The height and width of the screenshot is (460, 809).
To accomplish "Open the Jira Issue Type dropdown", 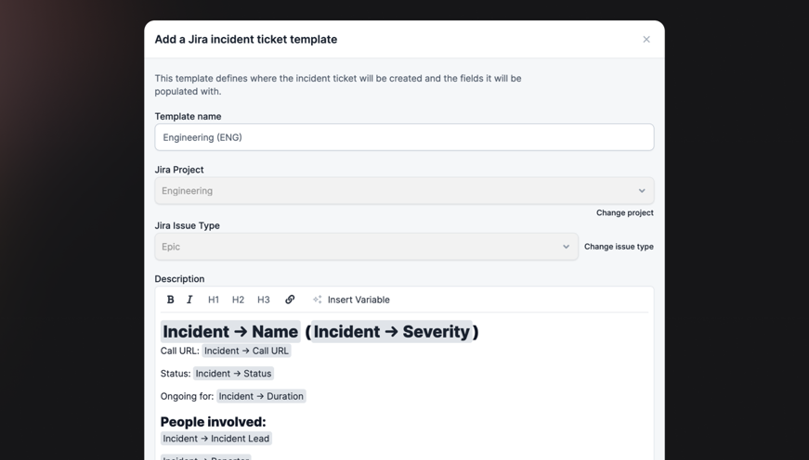I will (x=366, y=247).
